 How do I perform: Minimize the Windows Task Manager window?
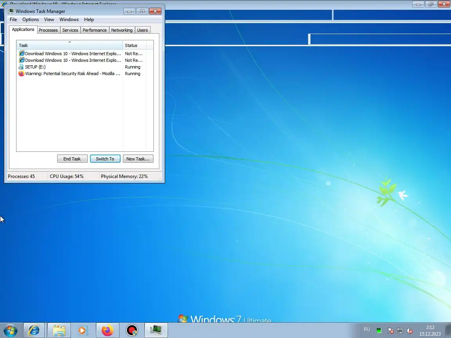point(130,11)
